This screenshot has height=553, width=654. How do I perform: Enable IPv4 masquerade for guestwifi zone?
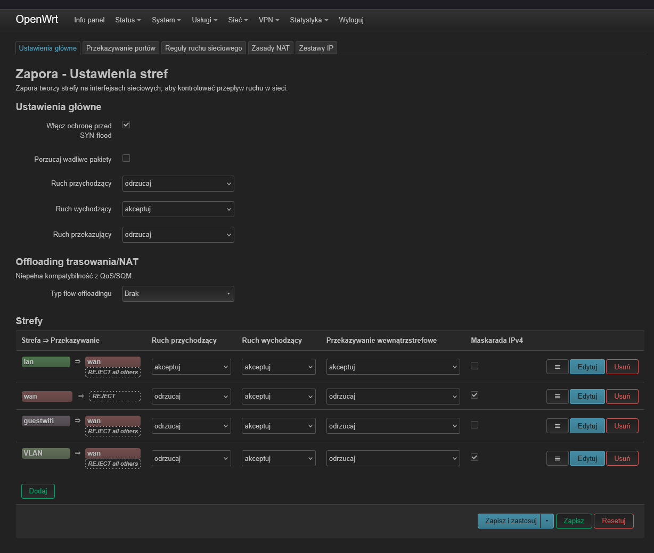click(475, 425)
